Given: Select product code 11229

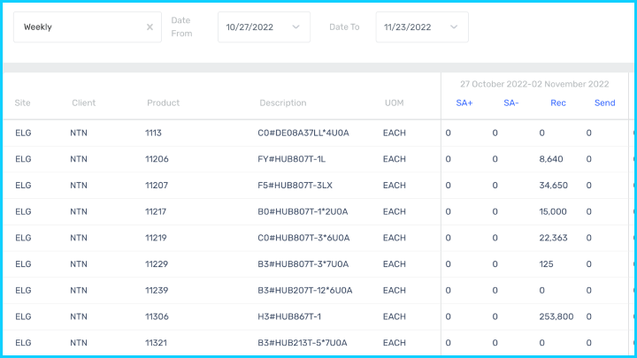Looking at the screenshot, I should click(157, 264).
